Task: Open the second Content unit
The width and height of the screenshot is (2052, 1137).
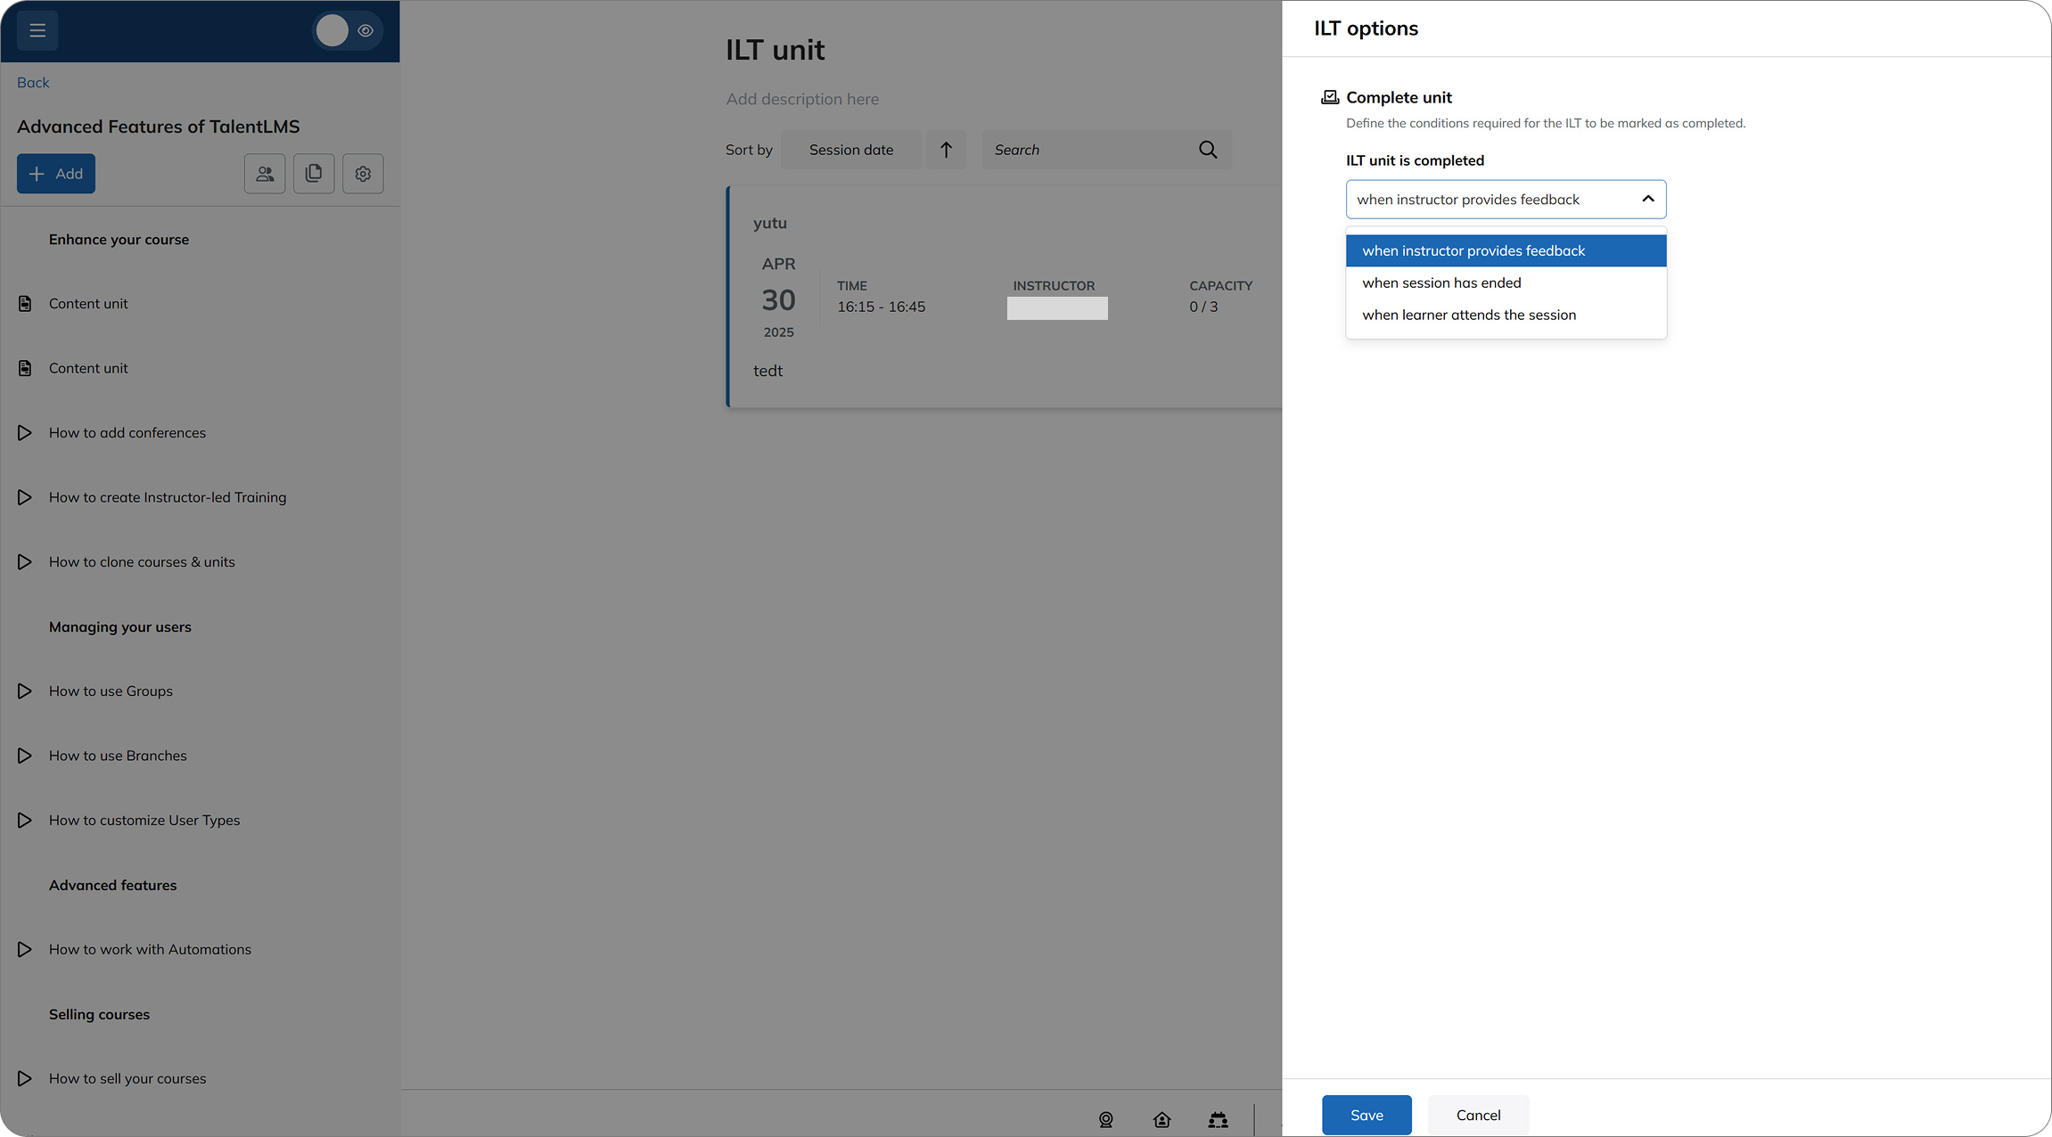Action: click(x=88, y=368)
